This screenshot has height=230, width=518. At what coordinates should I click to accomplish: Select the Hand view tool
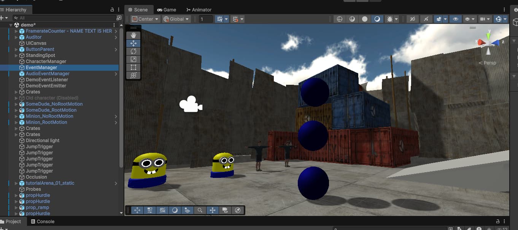click(133, 35)
